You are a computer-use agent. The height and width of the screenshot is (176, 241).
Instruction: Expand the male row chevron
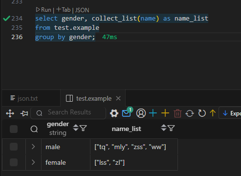pos(33,147)
